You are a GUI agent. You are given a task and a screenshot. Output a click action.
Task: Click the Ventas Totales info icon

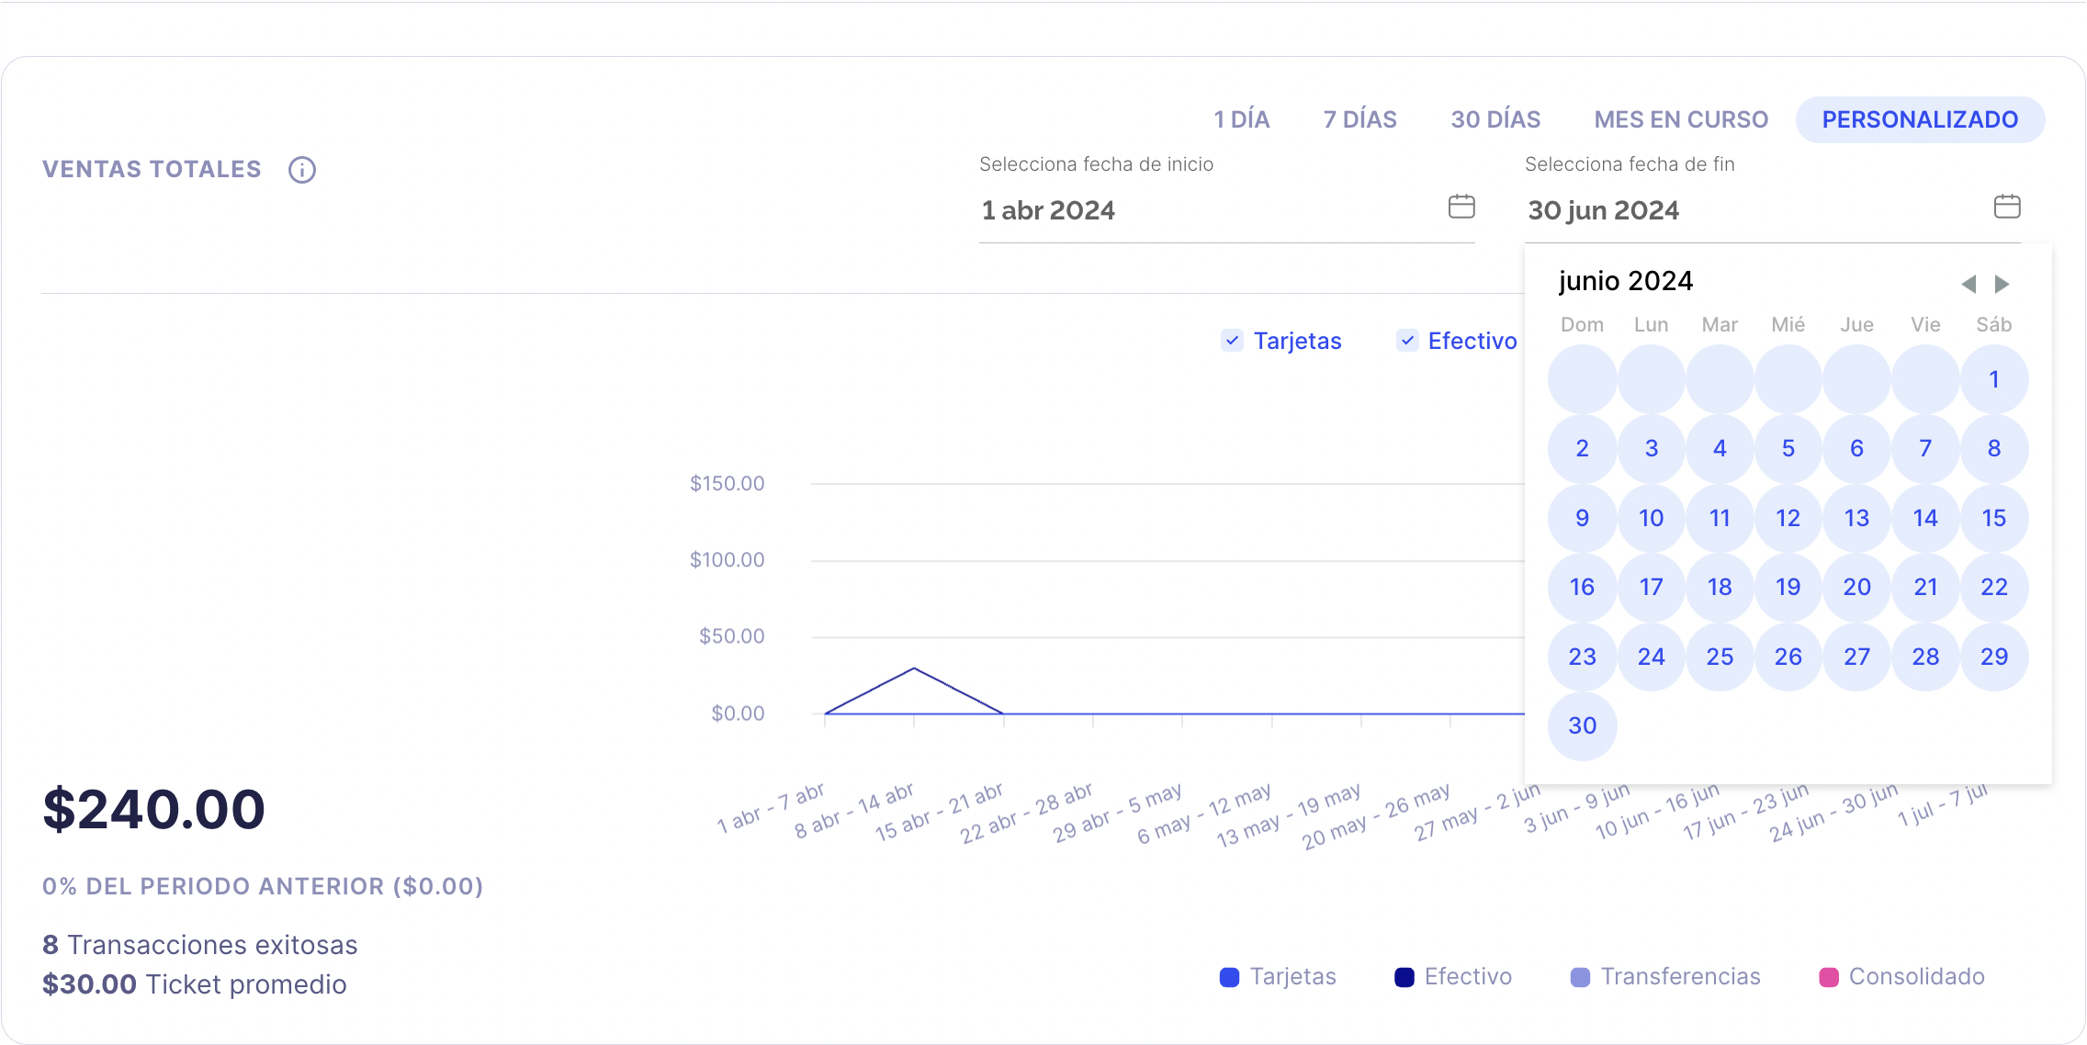302,170
